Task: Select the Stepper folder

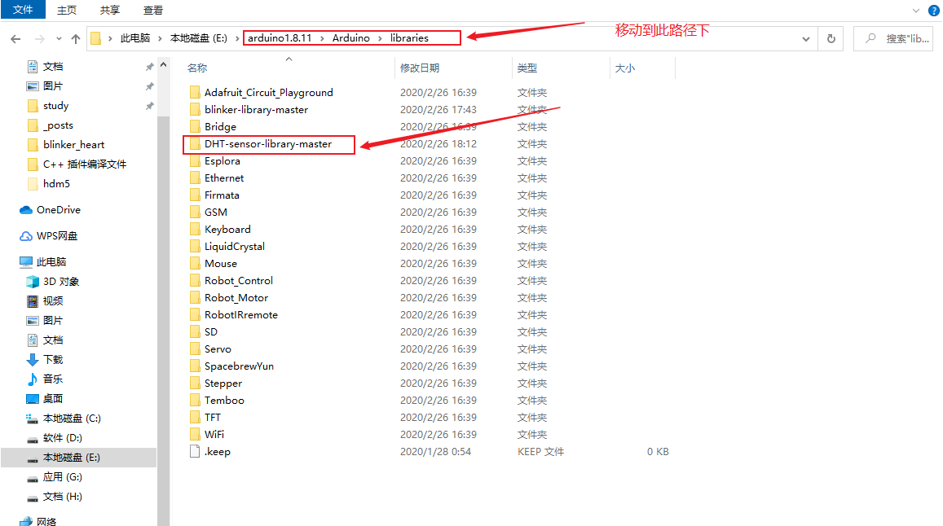Action: [x=223, y=384]
